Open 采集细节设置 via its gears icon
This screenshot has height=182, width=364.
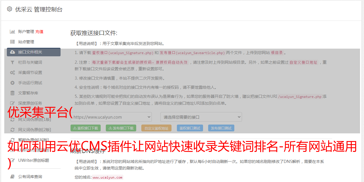(13, 73)
